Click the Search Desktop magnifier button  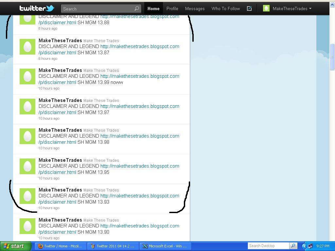click(293, 246)
